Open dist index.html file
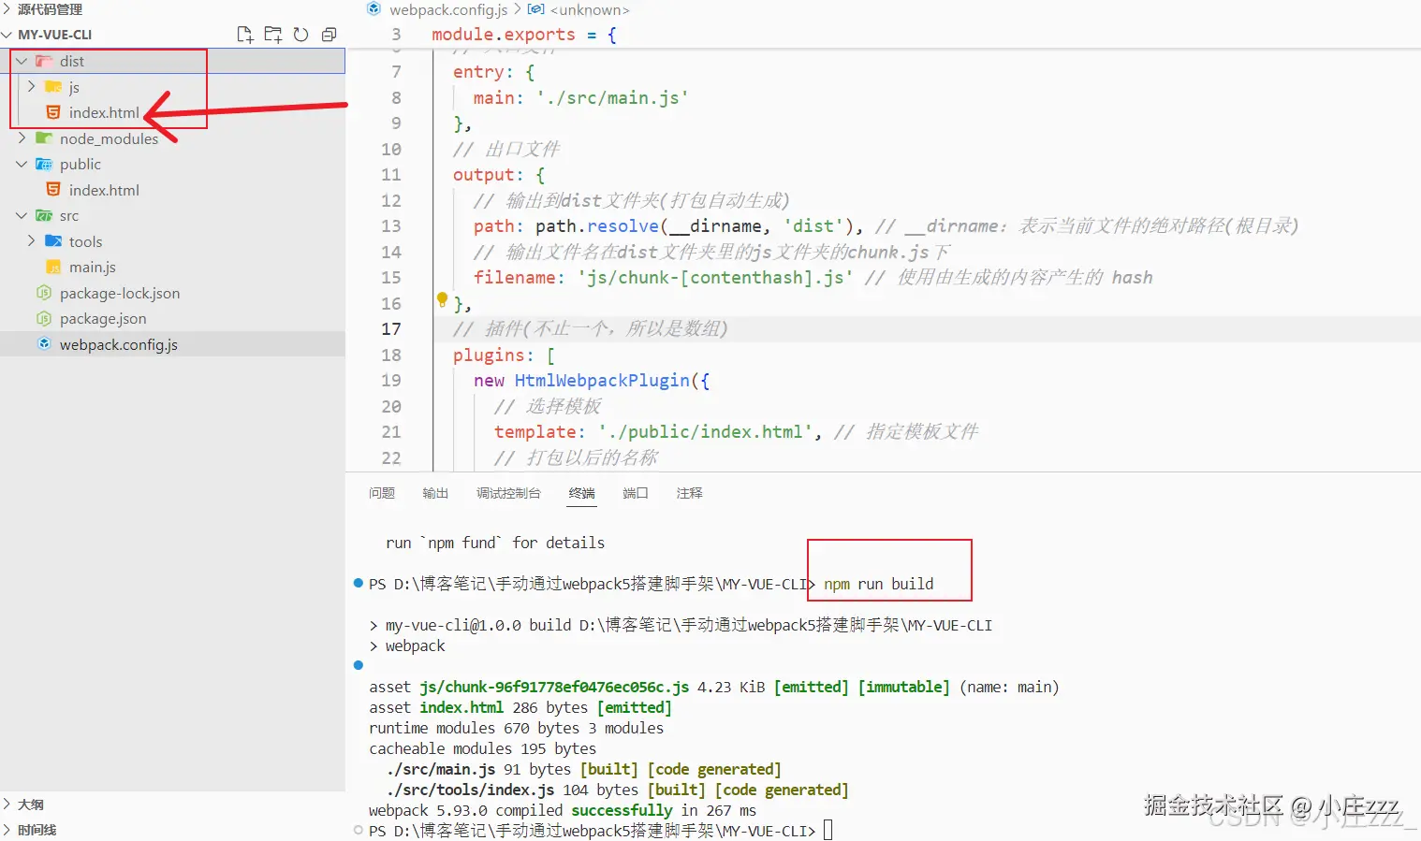 pyautogui.click(x=104, y=112)
